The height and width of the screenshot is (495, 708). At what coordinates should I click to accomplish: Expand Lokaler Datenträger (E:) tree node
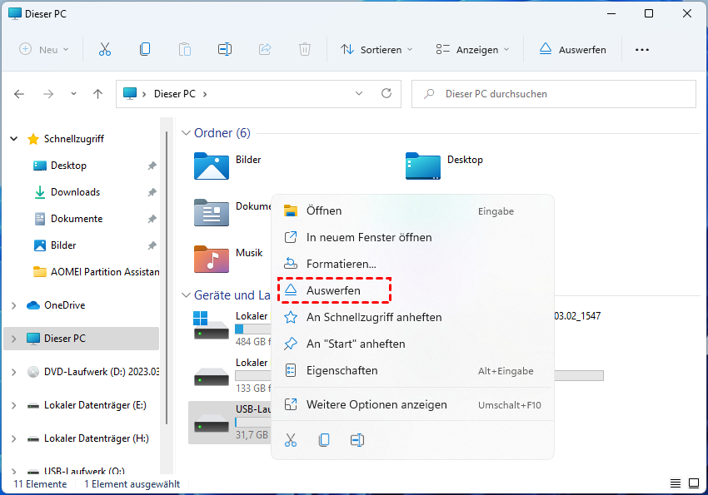(14, 405)
